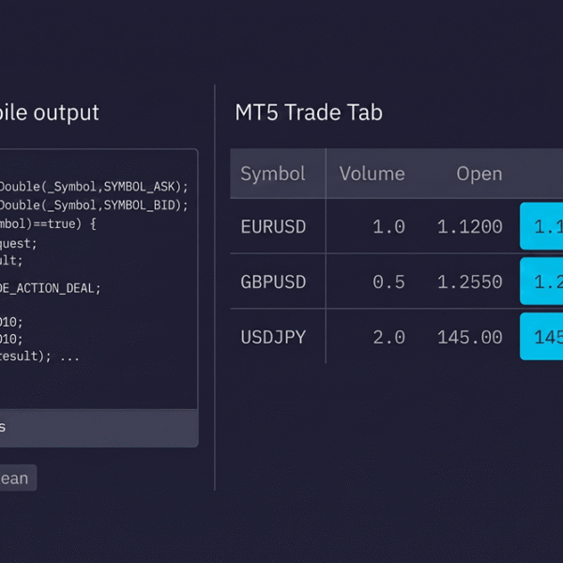Viewport: 563px width, 563px height.
Task: Click USDJPY volume 2.0
Action: click(x=388, y=337)
